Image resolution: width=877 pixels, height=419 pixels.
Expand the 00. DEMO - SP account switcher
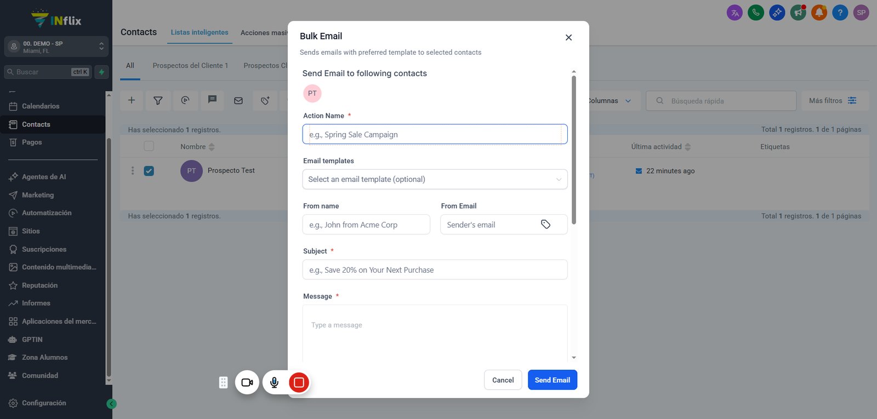coord(56,47)
